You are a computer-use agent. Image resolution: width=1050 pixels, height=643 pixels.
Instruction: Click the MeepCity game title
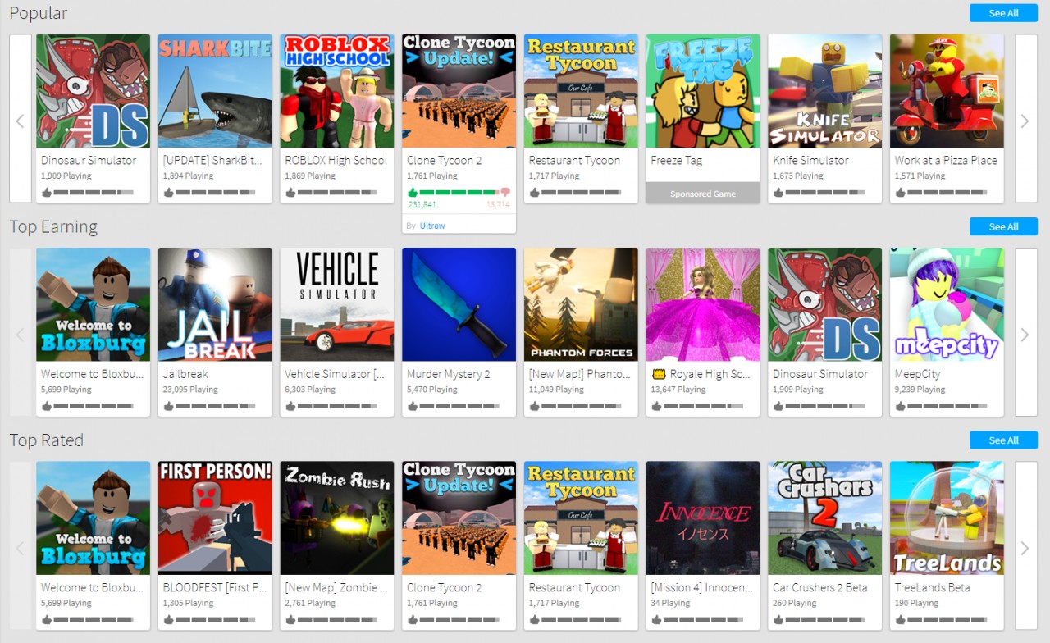click(917, 374)
